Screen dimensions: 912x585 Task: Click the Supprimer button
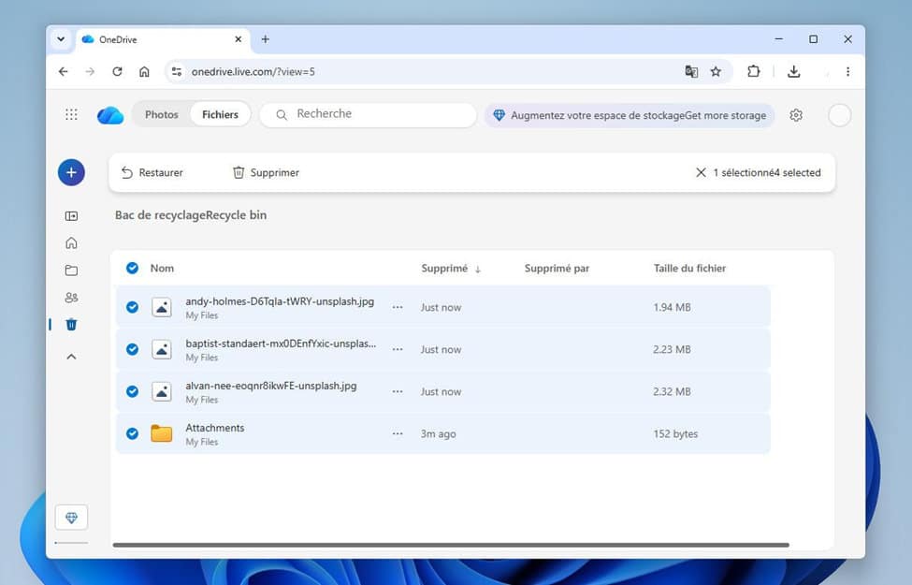pos(266,172)
